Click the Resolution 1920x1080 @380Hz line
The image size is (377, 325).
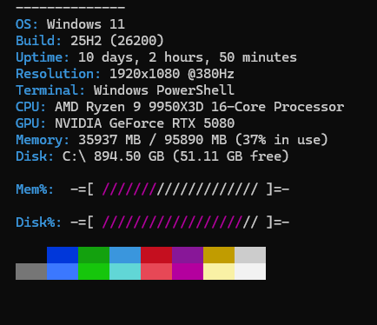125,74
